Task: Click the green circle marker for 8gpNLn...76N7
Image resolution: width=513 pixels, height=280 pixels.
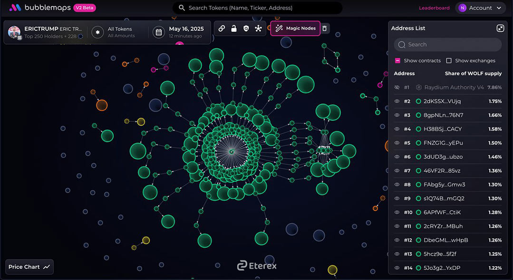Action: (x=418, y=115)
